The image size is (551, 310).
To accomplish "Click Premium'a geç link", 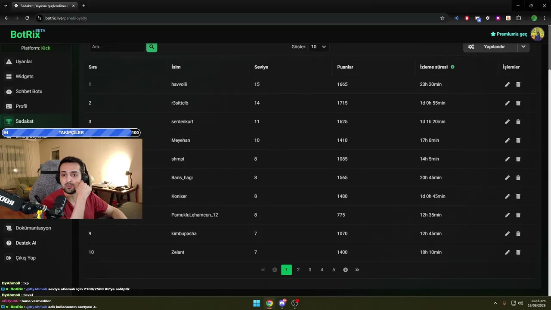I will (509, 34).
